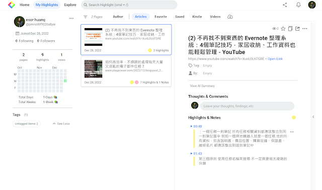The width and height of the screenshot is (322, 190).
Task: Click Empty value next to By
Action: pos(207,73)
